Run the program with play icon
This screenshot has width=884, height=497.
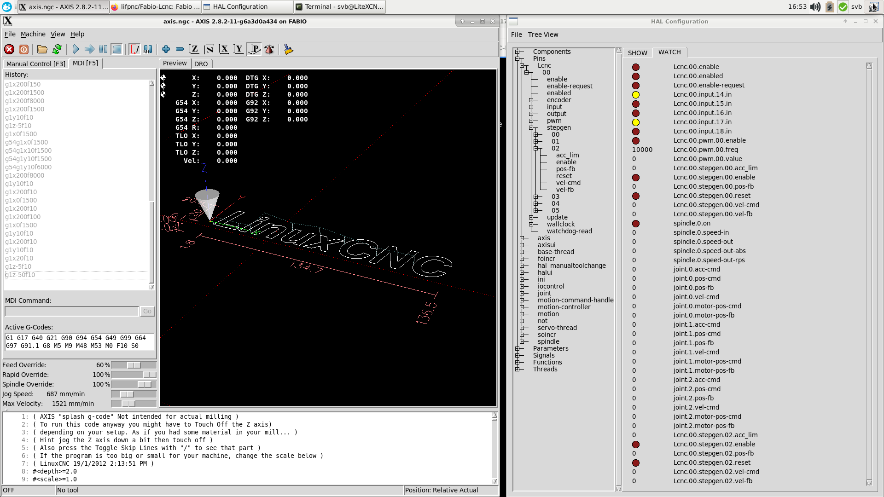[x=76, y=49]
